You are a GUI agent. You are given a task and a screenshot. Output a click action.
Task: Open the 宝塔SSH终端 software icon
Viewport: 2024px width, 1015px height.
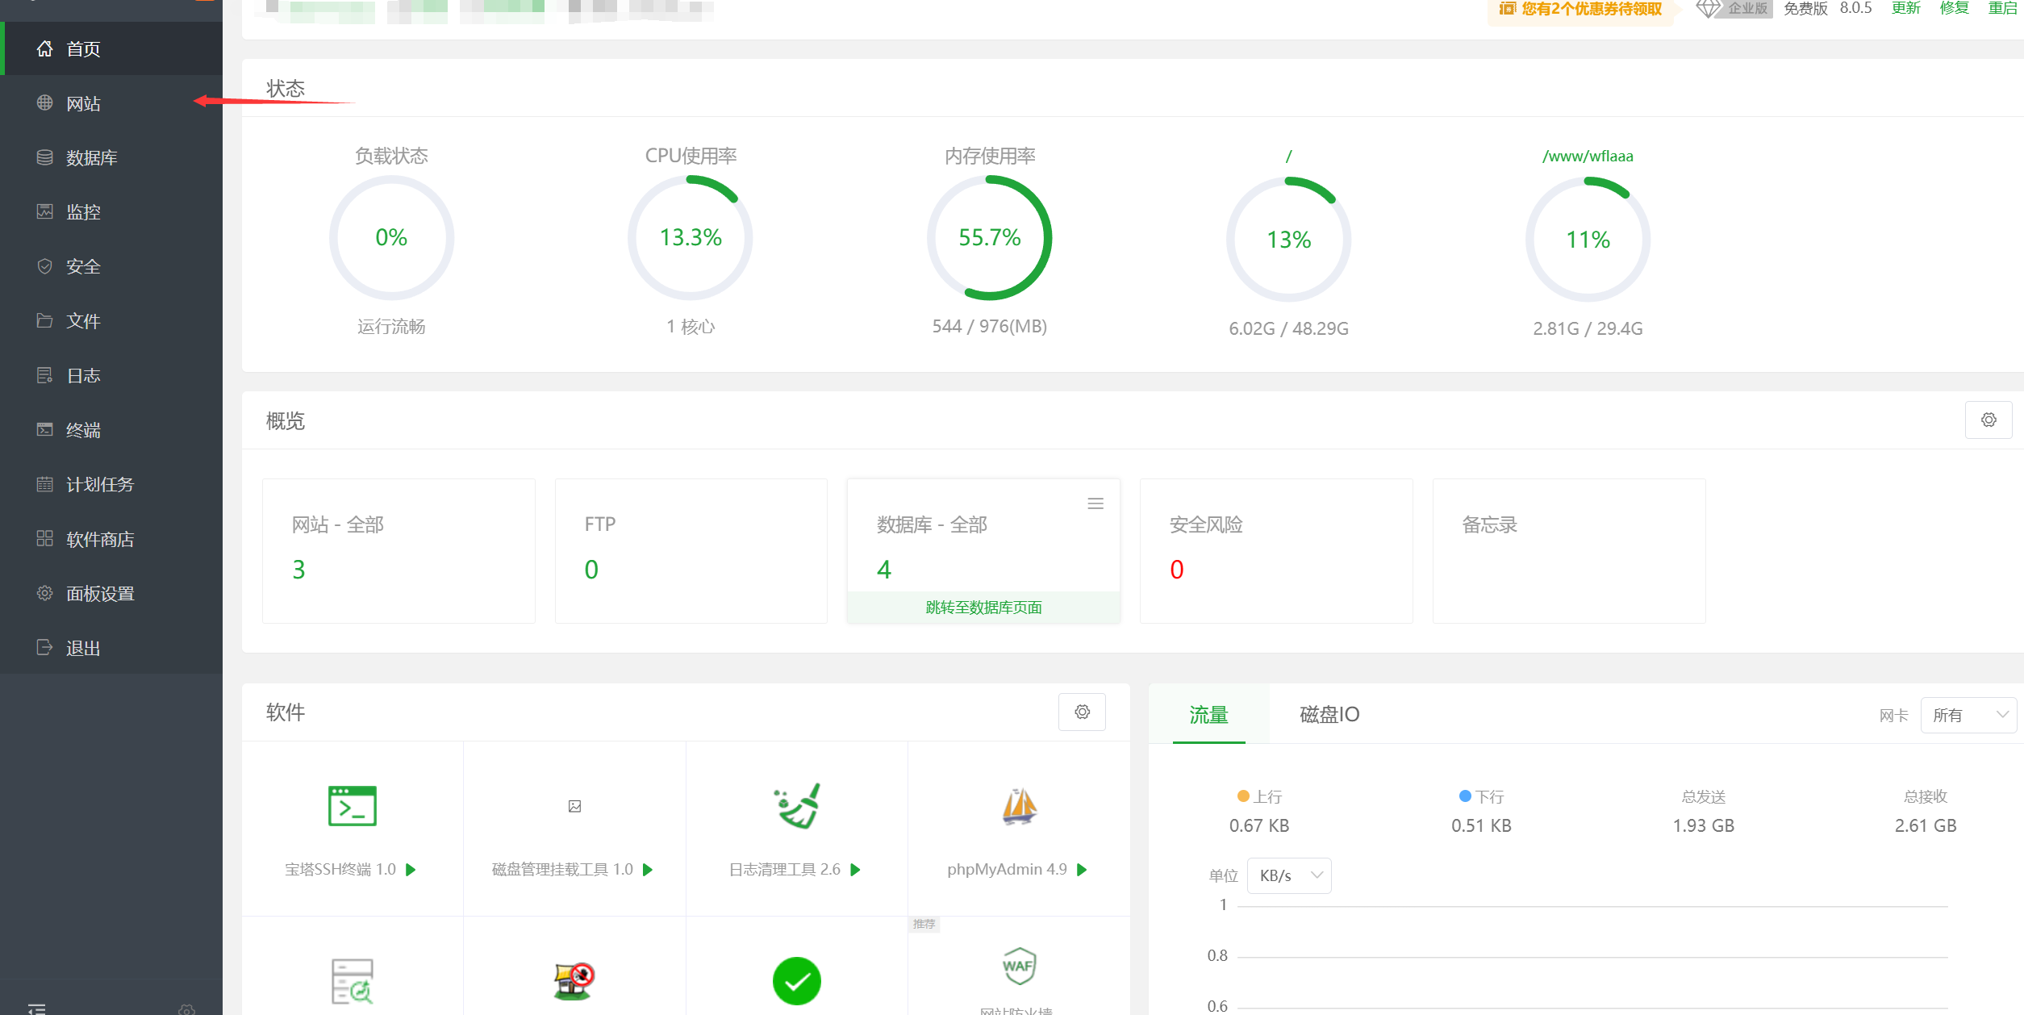point(353,806)
